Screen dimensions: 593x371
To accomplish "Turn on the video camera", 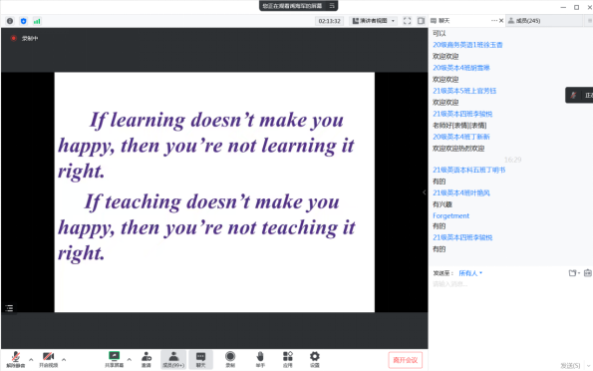I will tap(49, 359).
